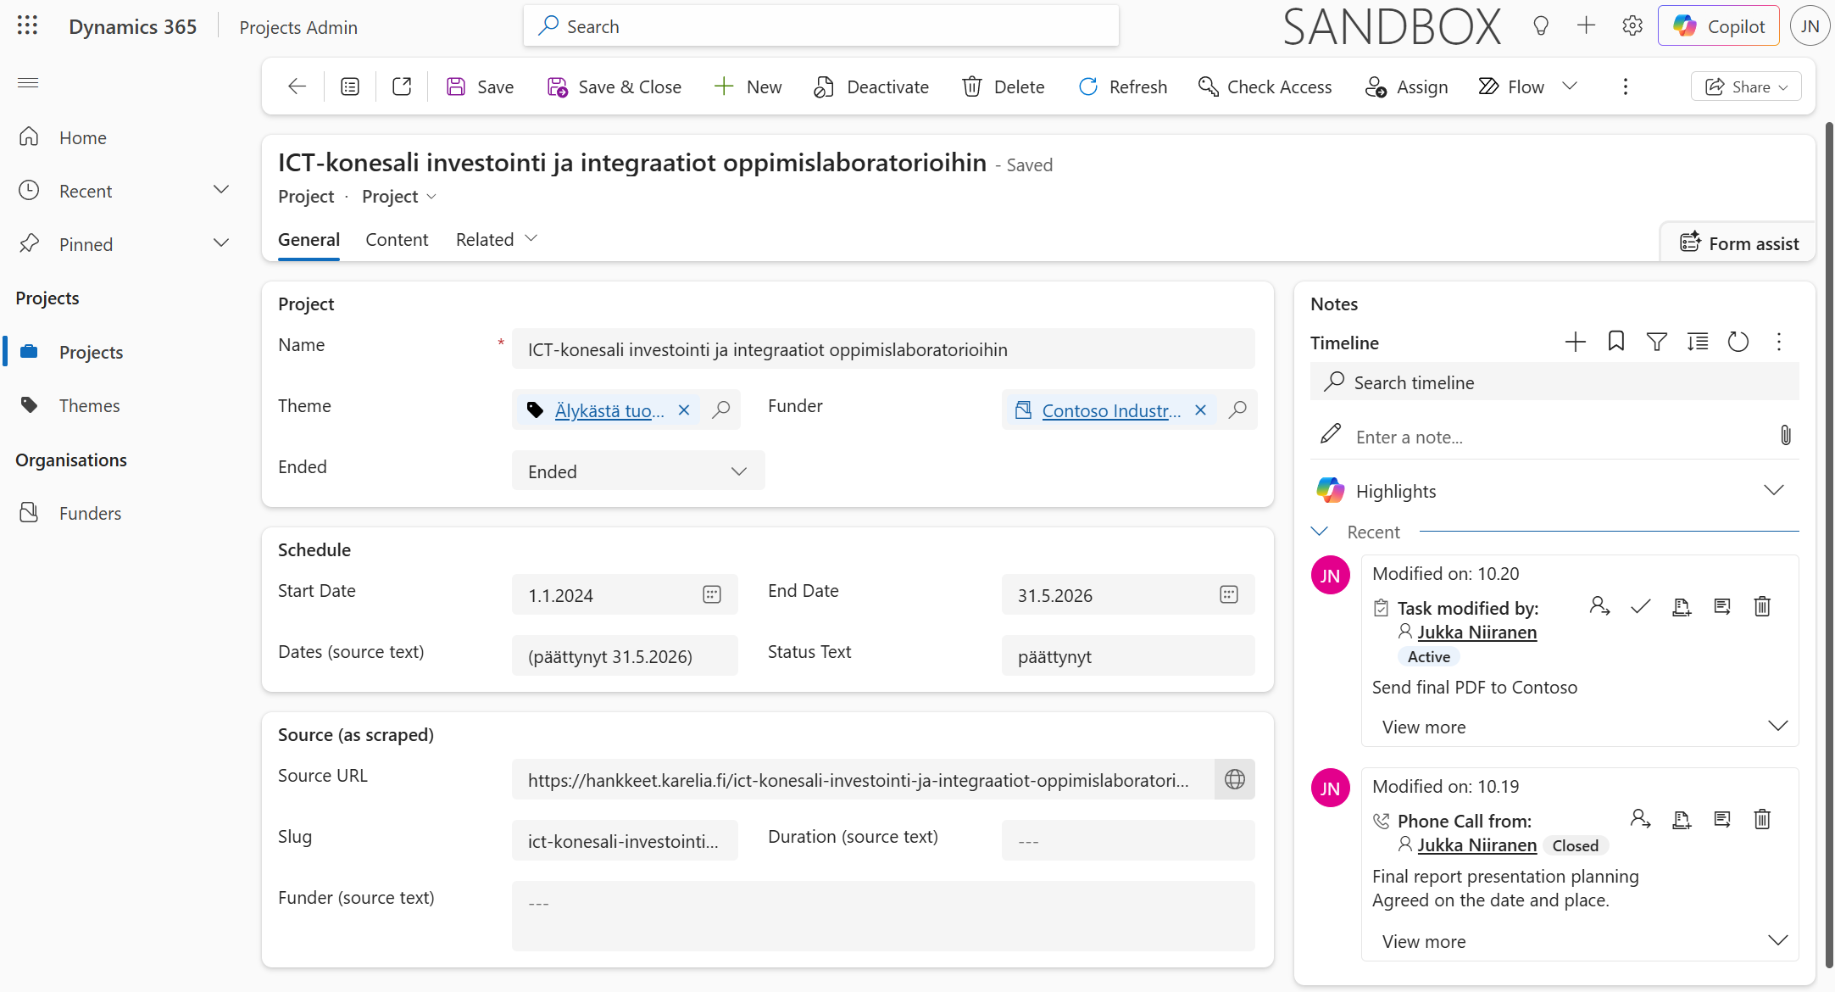Image resolution: width=1835 pixels, height=992 pixels.
Task: Switch to the Content tab
Action: [x=397, y=240]
